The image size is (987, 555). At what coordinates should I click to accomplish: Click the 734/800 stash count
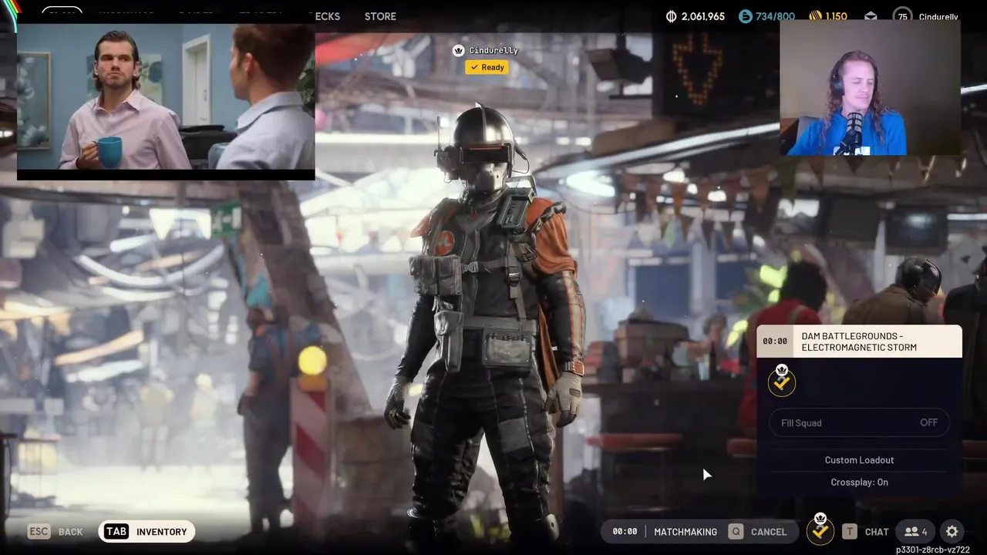pos(775,16)
